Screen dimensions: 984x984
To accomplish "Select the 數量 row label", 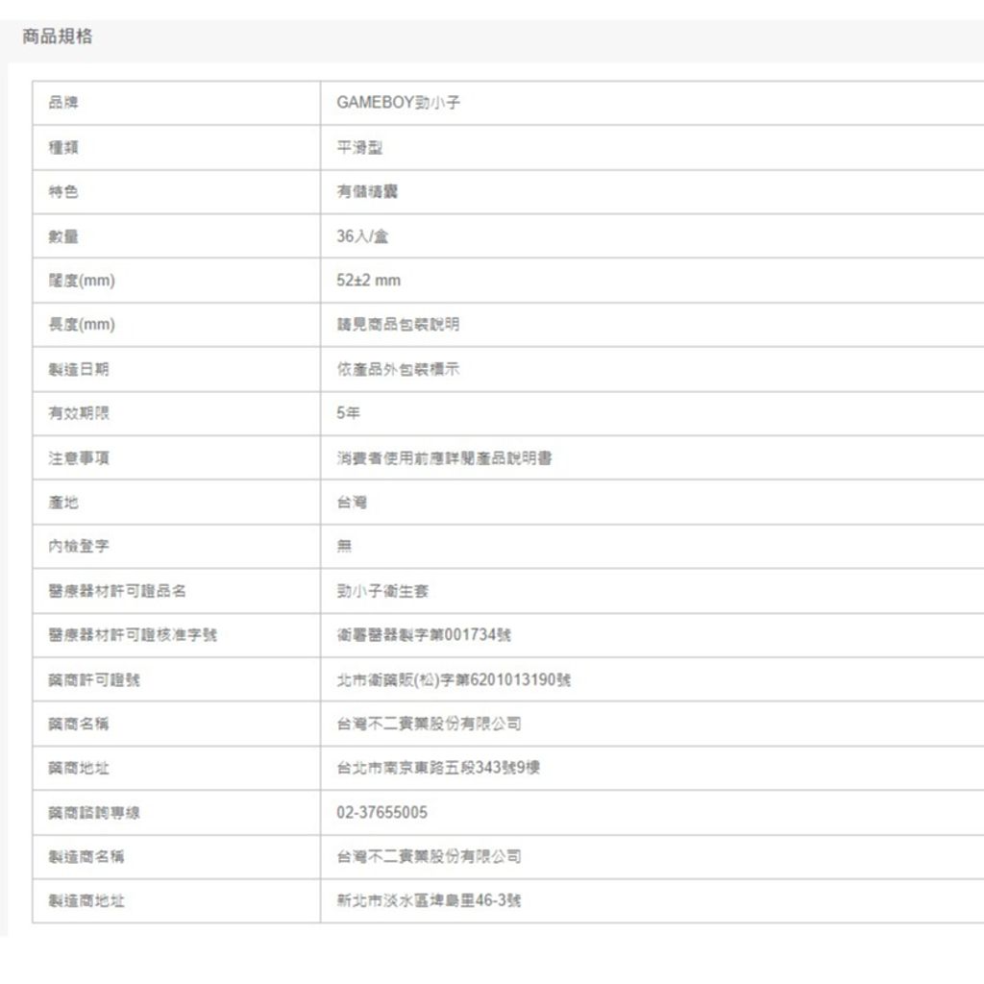I will click(63, 236).
